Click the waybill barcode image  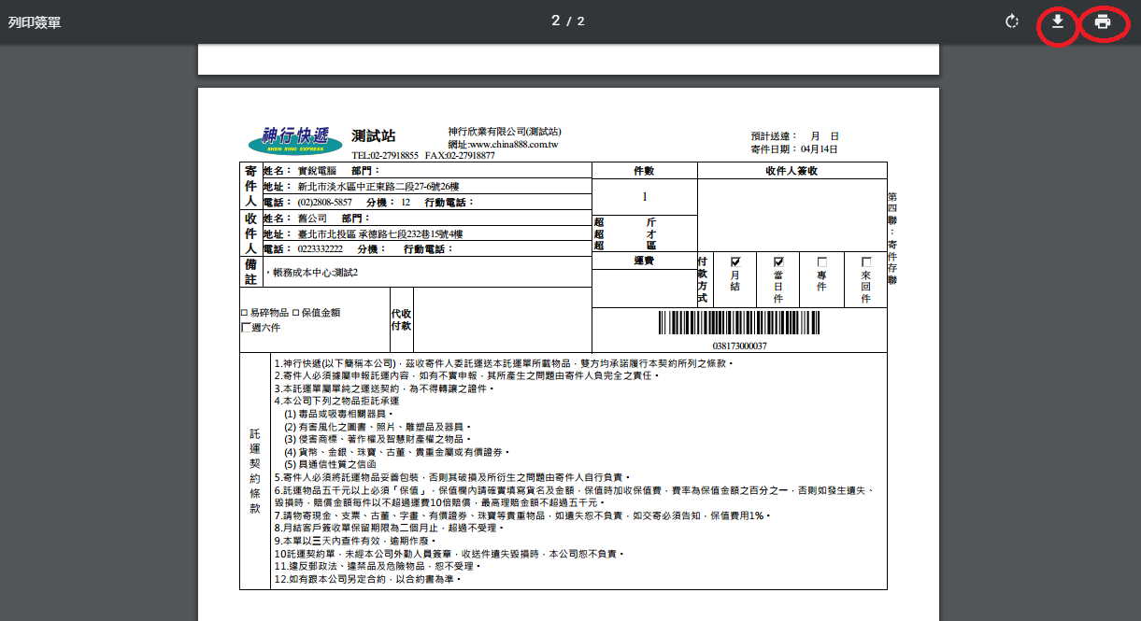point(739,323)
